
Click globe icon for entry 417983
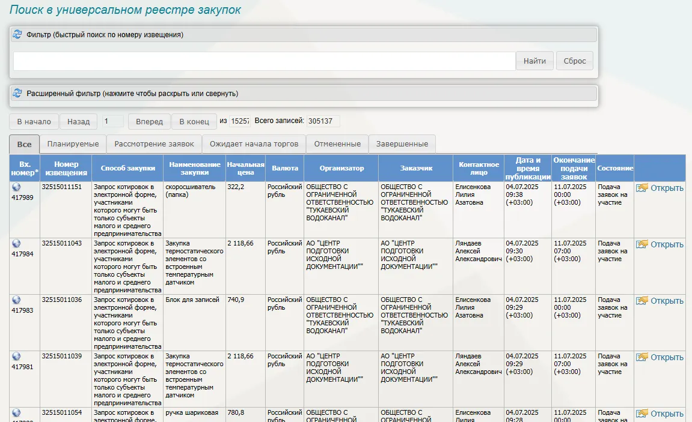16,300
